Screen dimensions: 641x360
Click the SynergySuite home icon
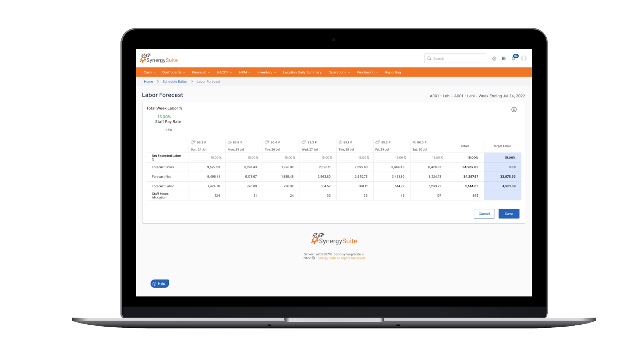tap(494, 58)
